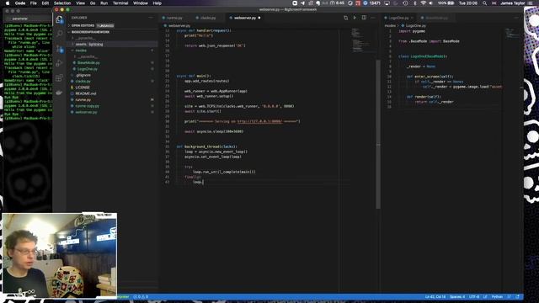Open the Go menu
This screenshot has width=539, height=303.
(x=93, y=3)
